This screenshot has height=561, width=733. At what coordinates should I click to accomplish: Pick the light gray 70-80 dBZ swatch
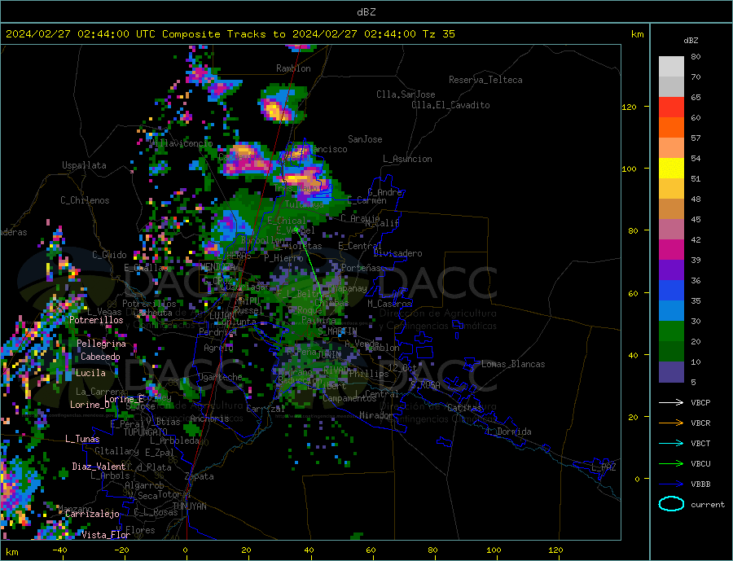pos(671,67)
